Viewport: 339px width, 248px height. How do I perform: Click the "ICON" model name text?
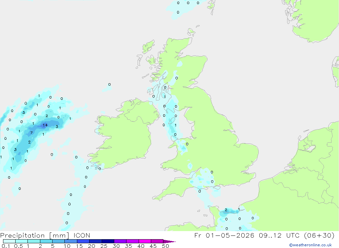pyautogui.click(x=82, y=235)
